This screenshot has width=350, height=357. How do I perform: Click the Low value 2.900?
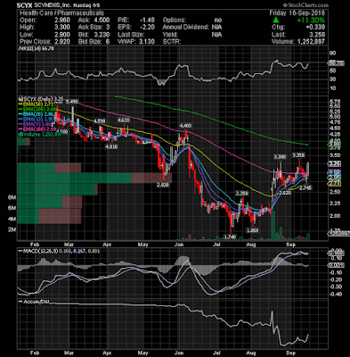62,35
